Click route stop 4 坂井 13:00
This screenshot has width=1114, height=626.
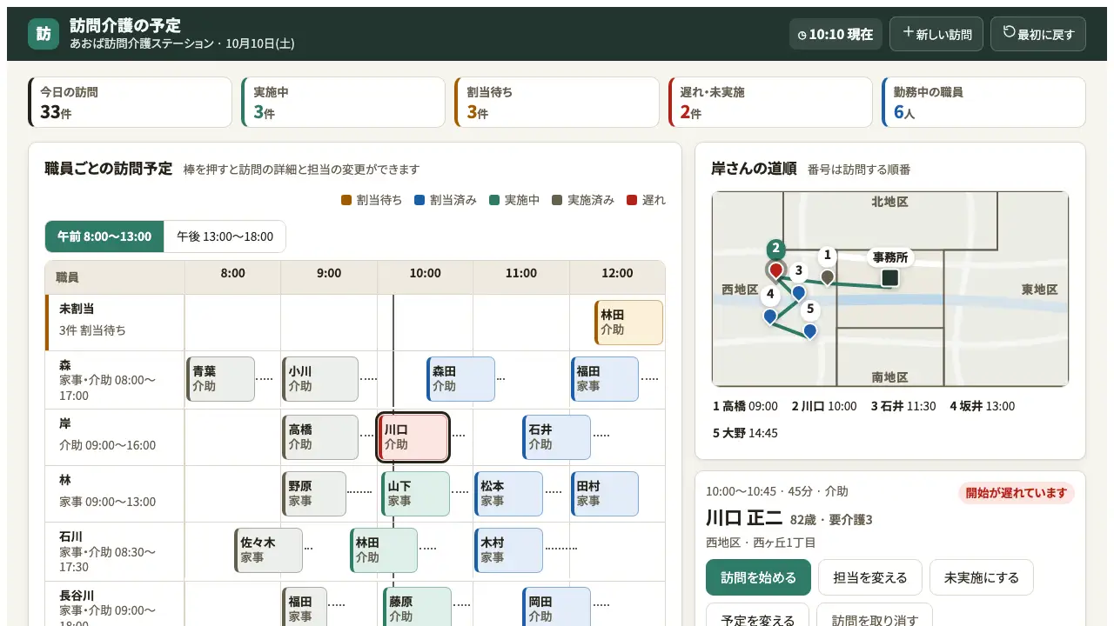click(982, 406)
